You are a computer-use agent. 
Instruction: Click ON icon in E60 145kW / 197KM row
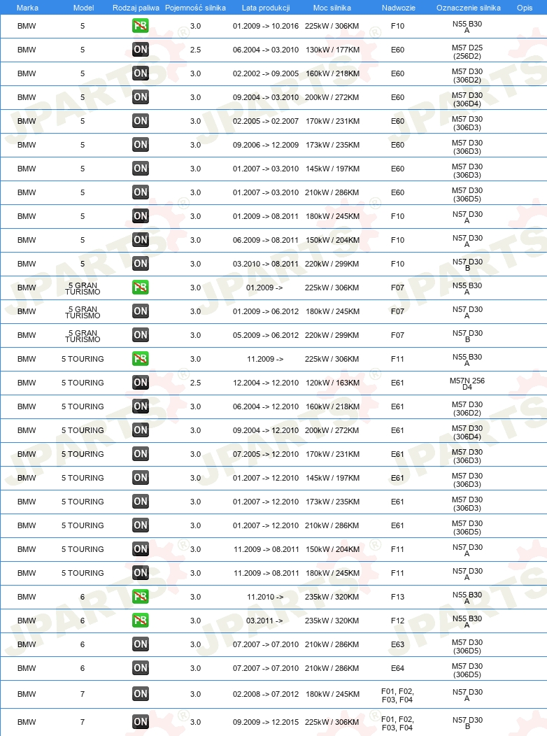pyautogui.click(x=141, y=169)
